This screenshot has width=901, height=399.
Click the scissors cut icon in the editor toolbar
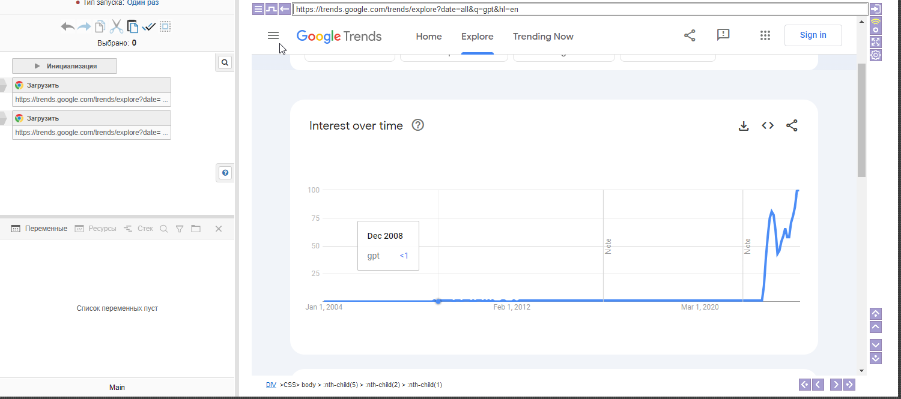click(116, 26)
